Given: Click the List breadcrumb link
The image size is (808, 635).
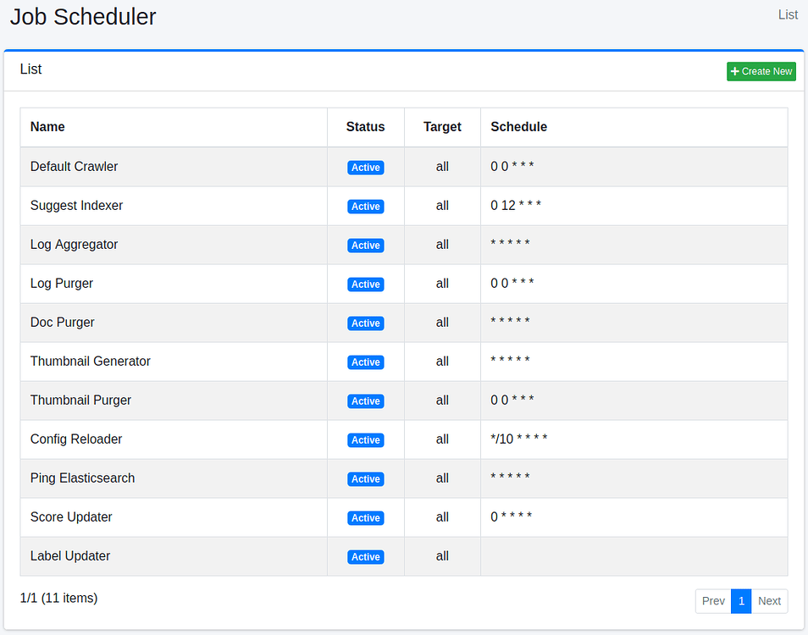Looking at the screenshot, I should [x=788, y=14].
